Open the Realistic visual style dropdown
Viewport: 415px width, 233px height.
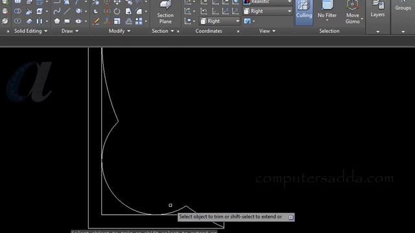coord(268,2)
